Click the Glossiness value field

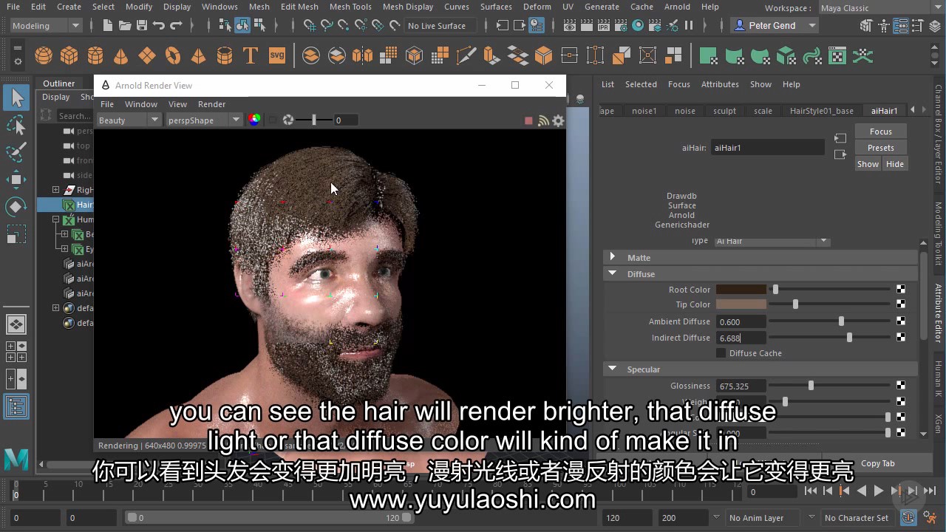coord(741,386)
